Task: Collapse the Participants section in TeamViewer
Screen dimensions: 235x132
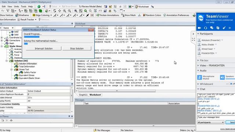Action: [198, 34]
